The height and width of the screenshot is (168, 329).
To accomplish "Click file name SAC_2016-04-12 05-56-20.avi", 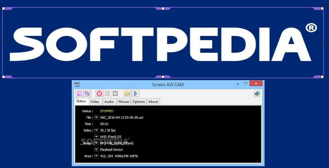I will [x=122, y=117].
